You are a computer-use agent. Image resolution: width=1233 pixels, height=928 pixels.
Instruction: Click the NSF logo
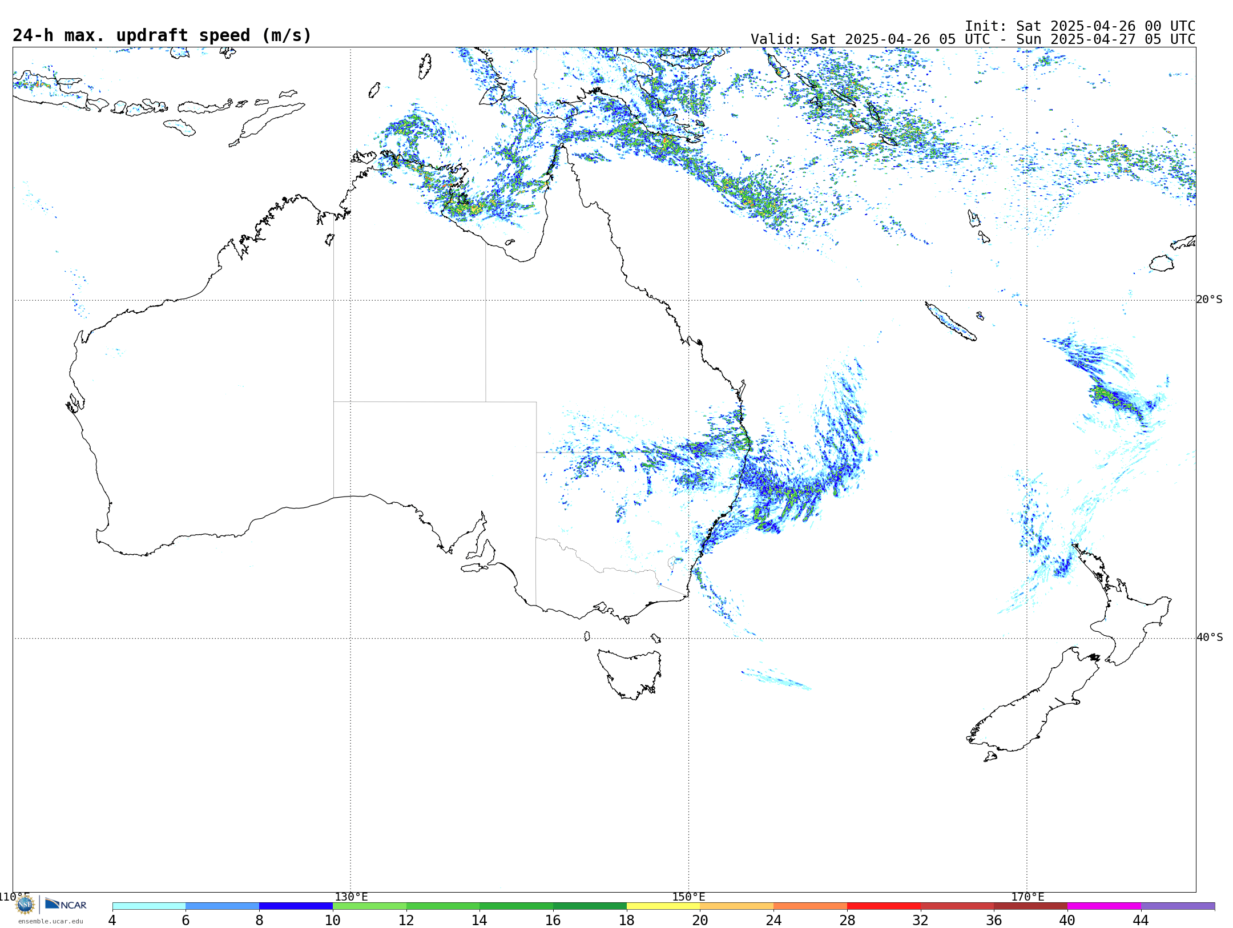[25, 905]
